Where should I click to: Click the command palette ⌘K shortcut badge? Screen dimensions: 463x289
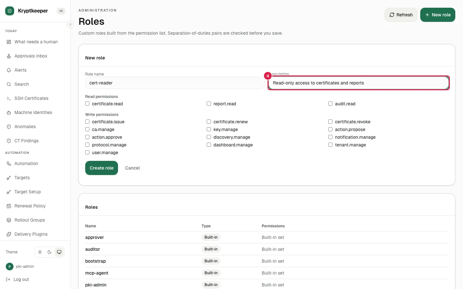tap(61, 11)
